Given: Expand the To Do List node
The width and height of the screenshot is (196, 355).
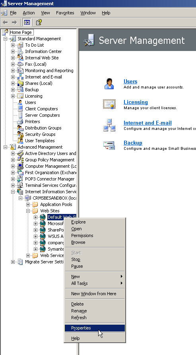Looking at the screenshot, I should 13,45.
